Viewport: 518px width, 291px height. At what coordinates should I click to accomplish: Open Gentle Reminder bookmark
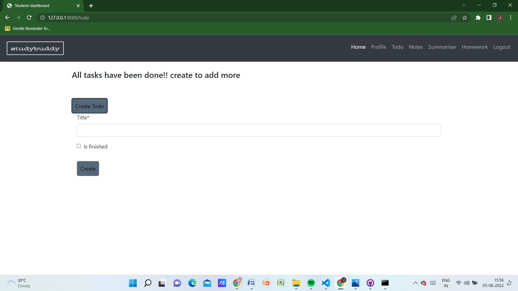click(x=28, y=29)
